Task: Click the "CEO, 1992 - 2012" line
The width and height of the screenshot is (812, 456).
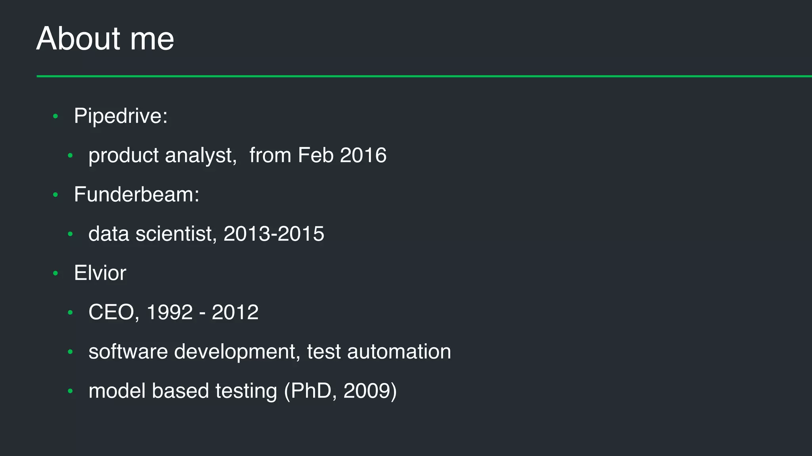Action: point(173,312)
